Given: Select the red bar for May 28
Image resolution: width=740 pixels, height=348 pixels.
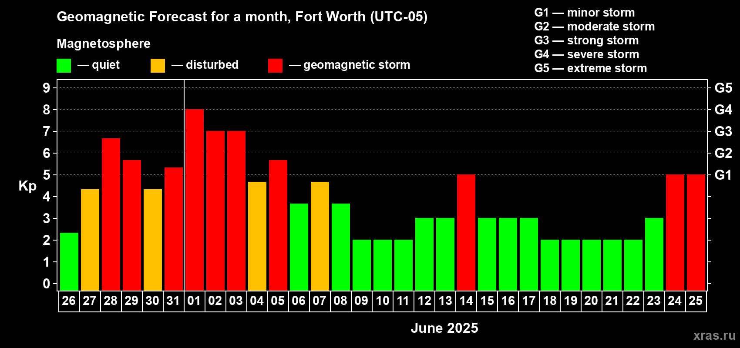Looking at the screenshot, I should click(x=111, y=214).
